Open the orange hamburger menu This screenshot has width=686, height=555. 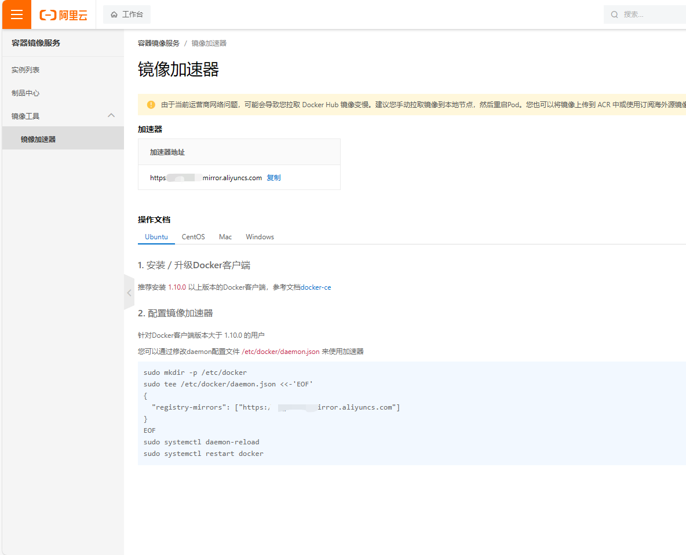pos(17,14)
